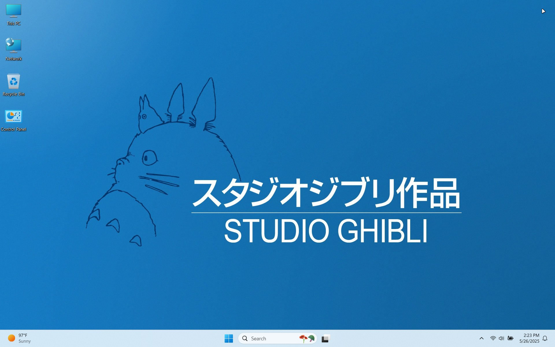Click the battery status icon in the tray

click(510, 338)
